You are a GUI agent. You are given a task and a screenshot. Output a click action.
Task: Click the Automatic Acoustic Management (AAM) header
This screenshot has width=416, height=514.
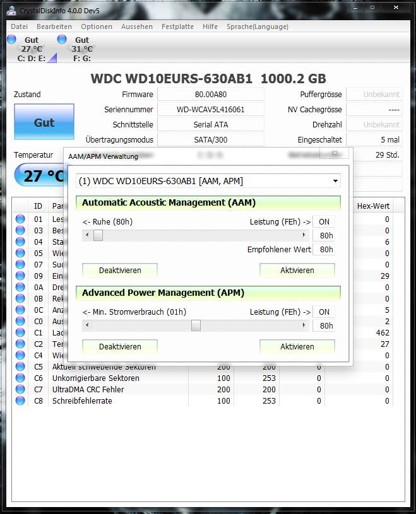click(x=208, y=202)
